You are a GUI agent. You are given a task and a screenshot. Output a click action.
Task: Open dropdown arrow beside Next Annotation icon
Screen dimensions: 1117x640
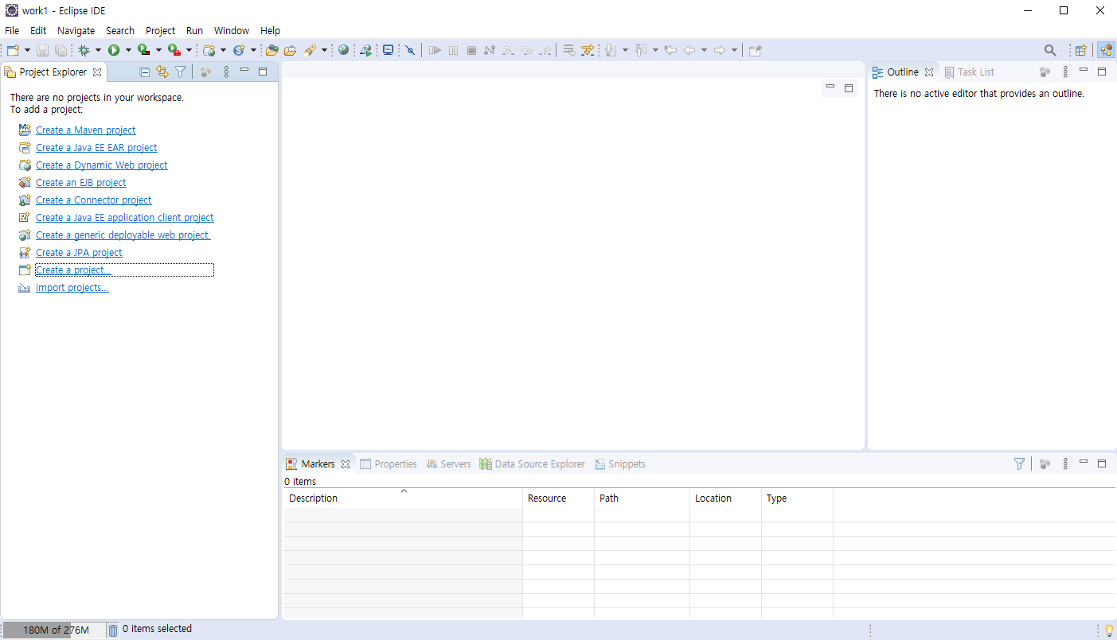click(x=625, y=50)
